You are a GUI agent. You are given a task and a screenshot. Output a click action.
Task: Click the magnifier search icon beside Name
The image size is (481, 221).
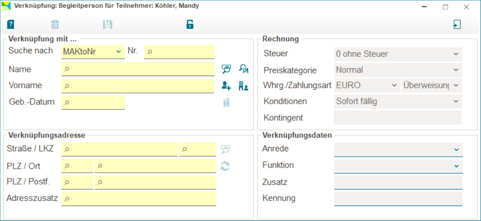tap(226, 69)
